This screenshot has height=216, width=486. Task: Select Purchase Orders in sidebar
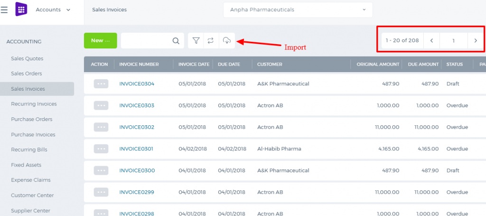tap(32, 119)
